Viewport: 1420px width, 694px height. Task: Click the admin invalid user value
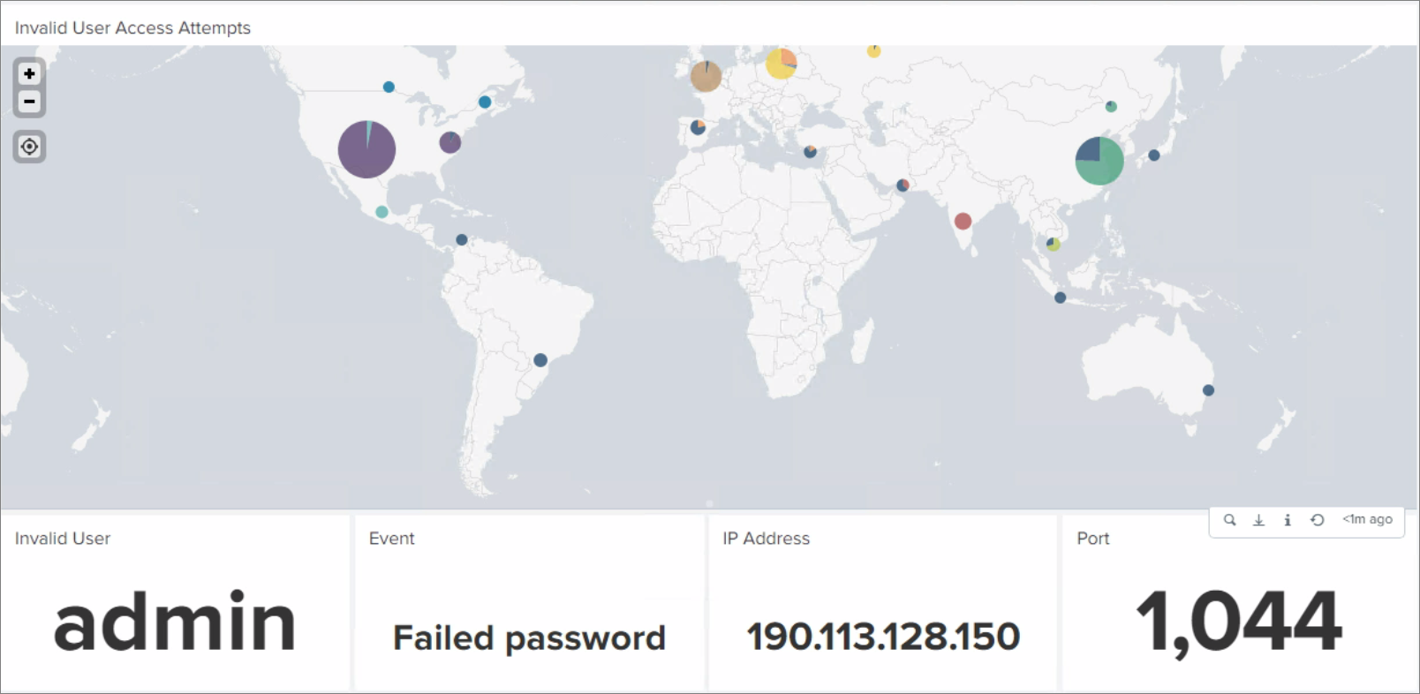coord(175,622)
